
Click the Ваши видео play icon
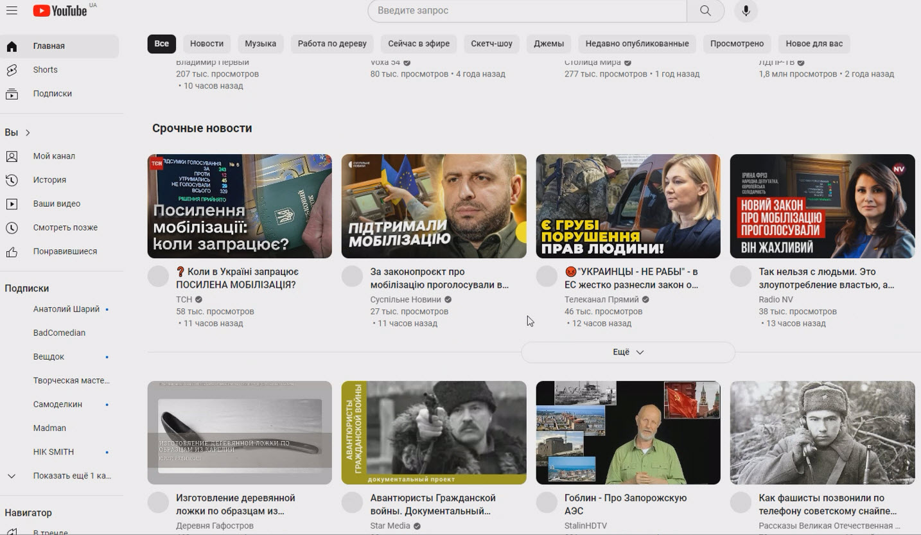pos(12,204)
